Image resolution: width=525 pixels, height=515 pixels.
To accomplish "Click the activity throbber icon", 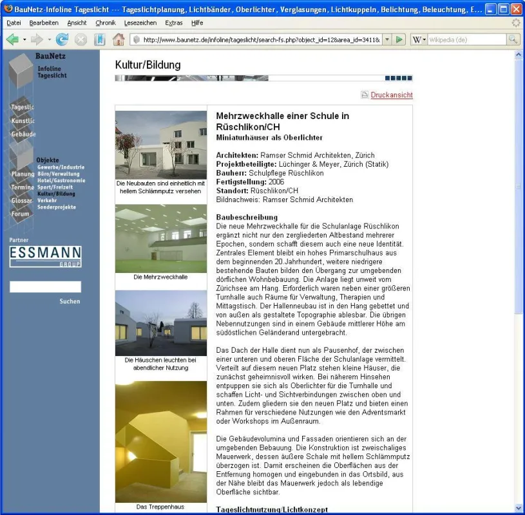I will pyautogui.click(x=516, y=23).
